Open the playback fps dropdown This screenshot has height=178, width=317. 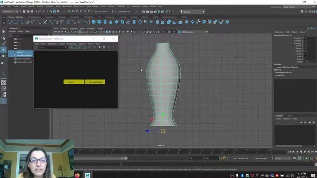(283, 158)
